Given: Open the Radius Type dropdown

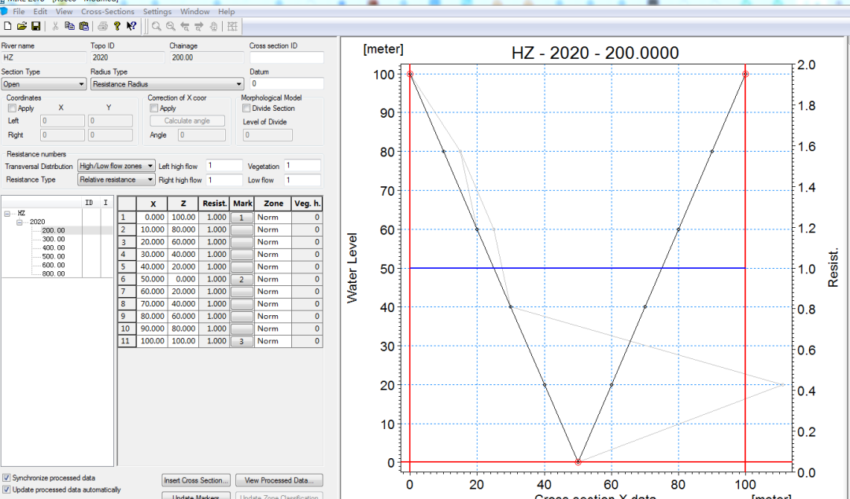Looking at the screenshot, I should pos(167,84).
